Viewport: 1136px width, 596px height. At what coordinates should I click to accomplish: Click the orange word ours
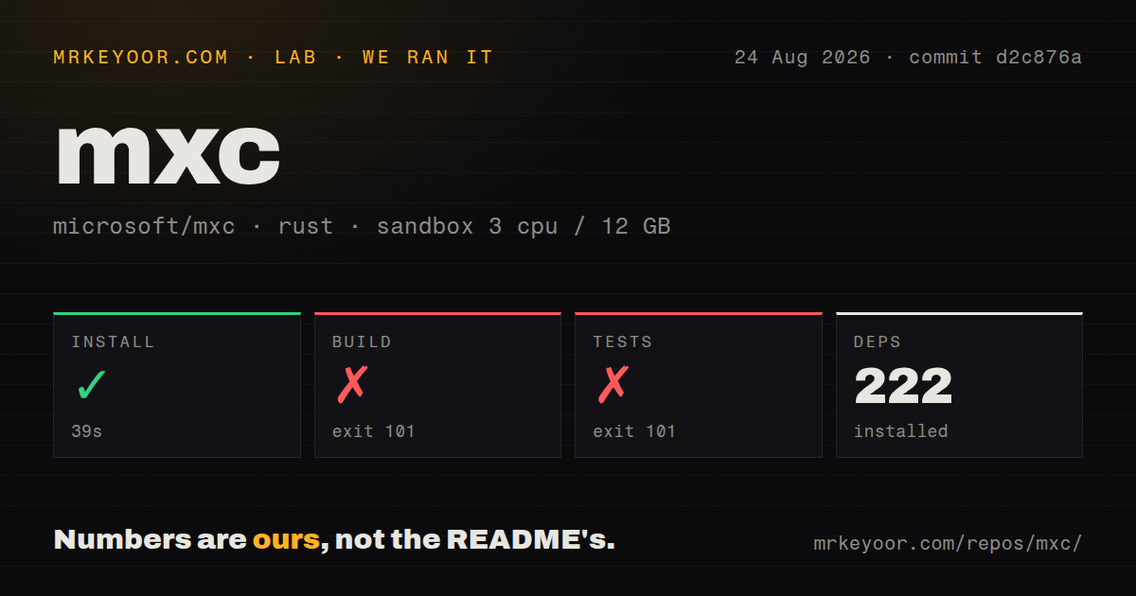pyautogui.click(x=286, y=540)
